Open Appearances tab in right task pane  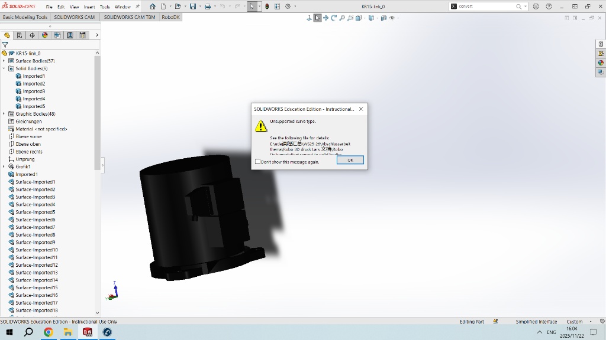click(601, 63)
